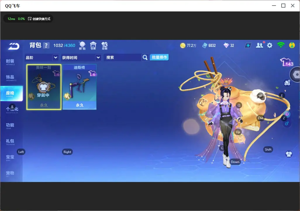Click the gold coin balance 77.2万
Screen dimensions: 300x211
[188, 45]
